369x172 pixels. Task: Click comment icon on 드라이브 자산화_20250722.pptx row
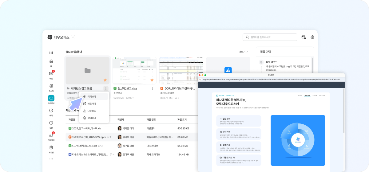109,137
